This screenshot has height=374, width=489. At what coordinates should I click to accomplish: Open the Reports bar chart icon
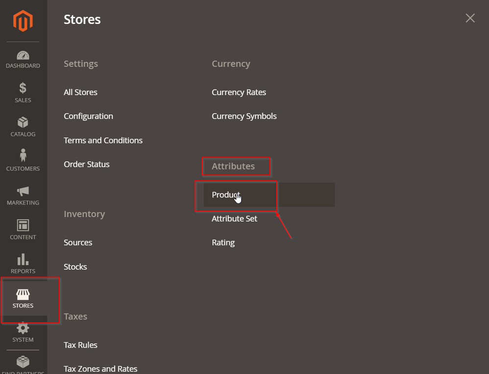(23, 259)
